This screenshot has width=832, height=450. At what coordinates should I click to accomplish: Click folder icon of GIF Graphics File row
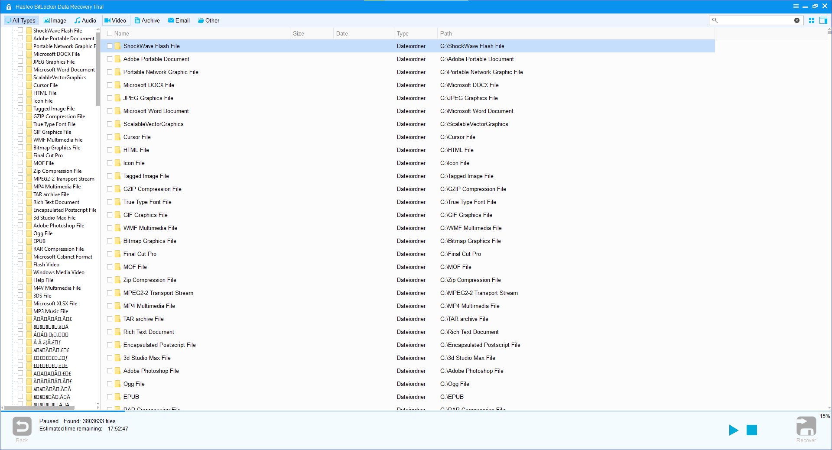(x=117, y=215)
